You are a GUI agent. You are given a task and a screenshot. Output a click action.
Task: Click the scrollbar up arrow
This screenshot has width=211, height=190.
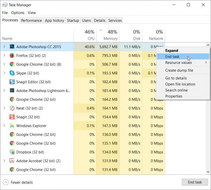click(208, 45)
